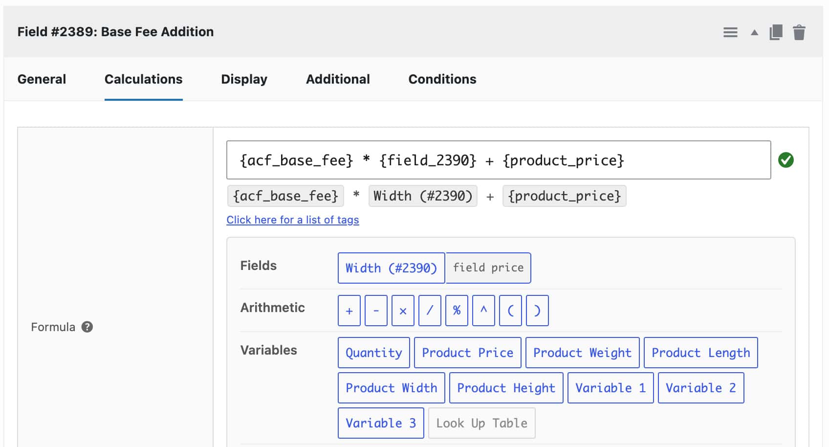Add the Product Width variable

pos(392,388)
